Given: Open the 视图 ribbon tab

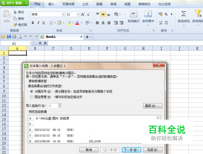Looking at the screenshot, I should pyautogui.click(x=127, y=4).
